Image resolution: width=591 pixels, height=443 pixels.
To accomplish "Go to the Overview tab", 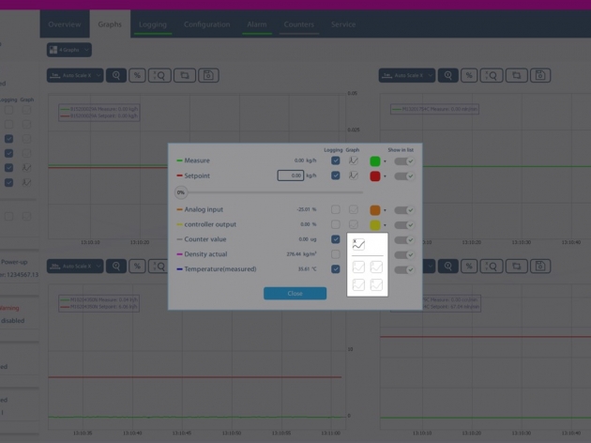I will point(64,24).
